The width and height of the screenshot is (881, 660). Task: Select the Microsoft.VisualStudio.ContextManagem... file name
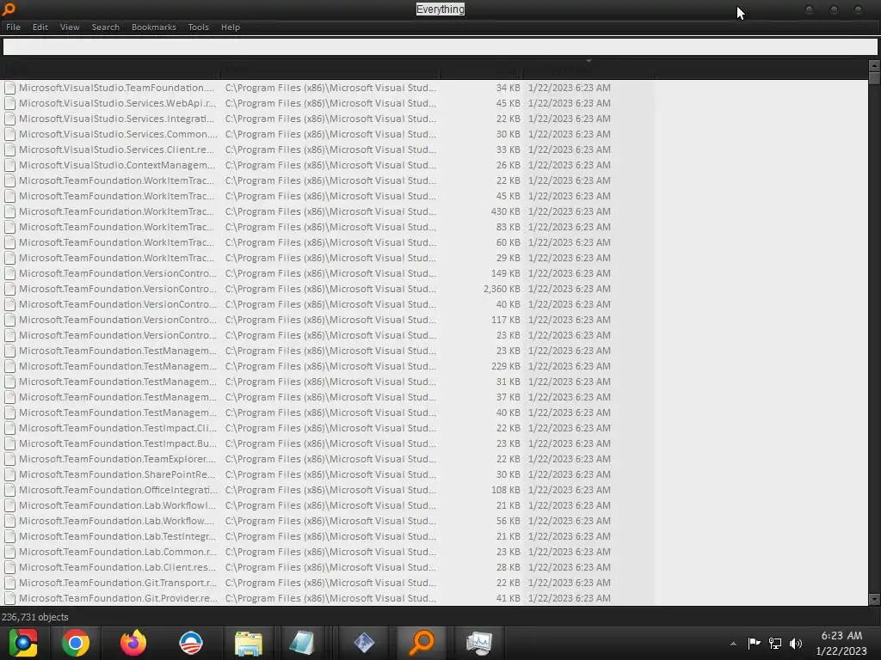coord(117,165)
